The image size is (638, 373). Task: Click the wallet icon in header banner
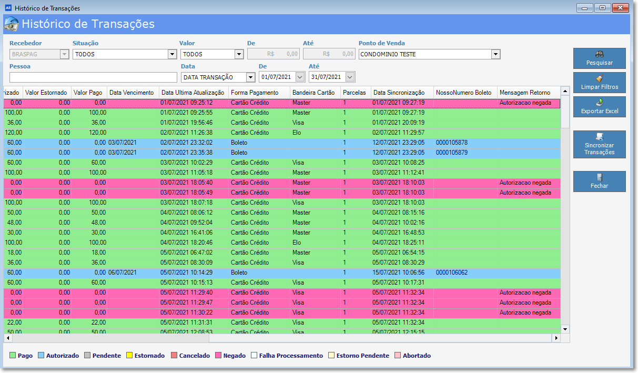[11, 24]
